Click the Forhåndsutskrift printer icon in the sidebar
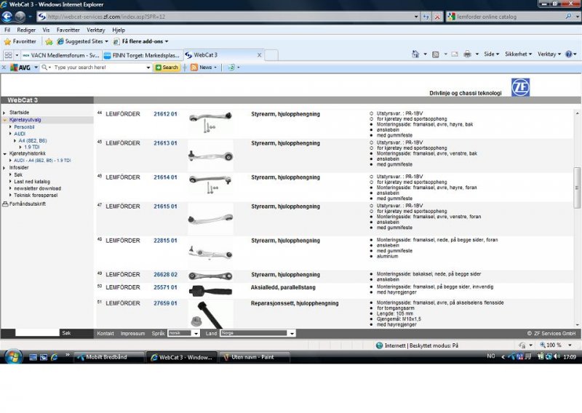The image size is (582, 413). point(5,204)
